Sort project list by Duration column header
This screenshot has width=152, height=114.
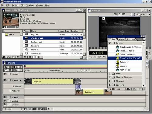click(76, 31)
